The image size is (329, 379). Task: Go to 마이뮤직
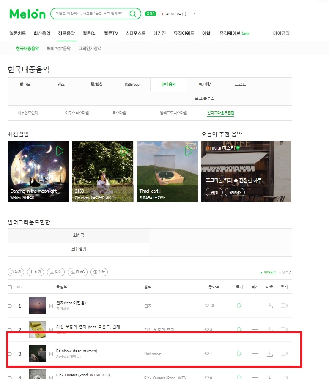pyautogui.click(x=281, y=33)
